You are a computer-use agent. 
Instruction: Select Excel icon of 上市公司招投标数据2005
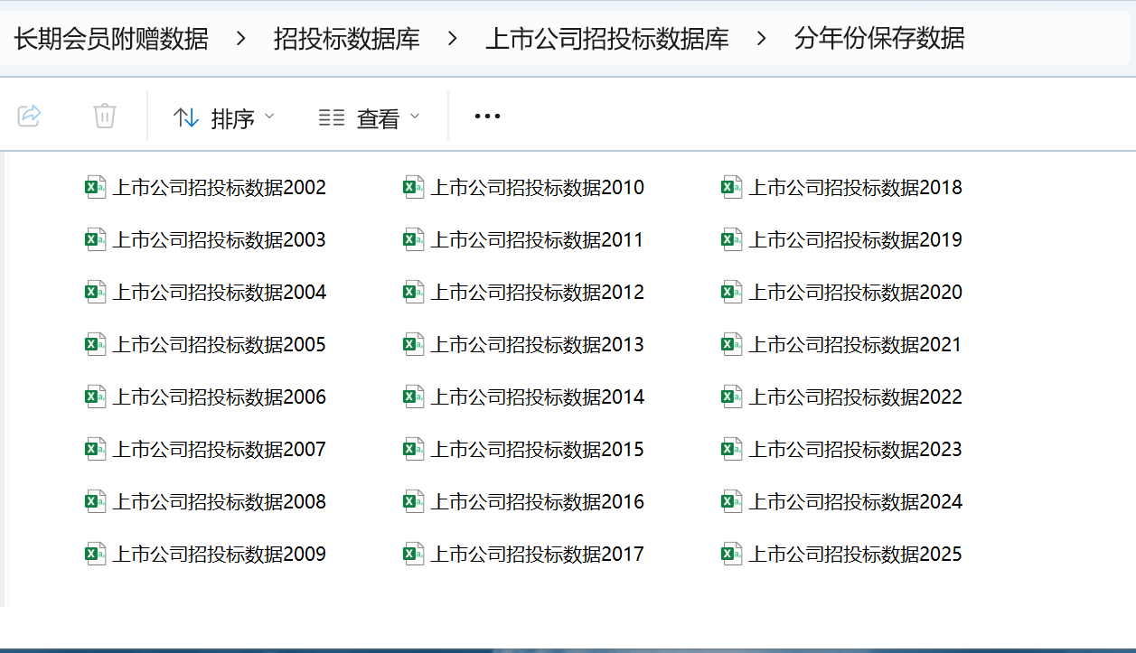[x=96, y=344]
